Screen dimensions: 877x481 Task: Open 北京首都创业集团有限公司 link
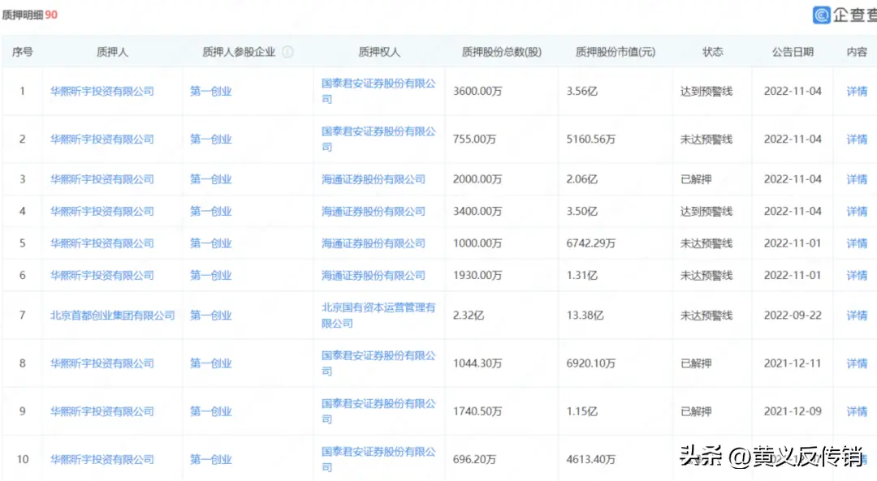112,315
